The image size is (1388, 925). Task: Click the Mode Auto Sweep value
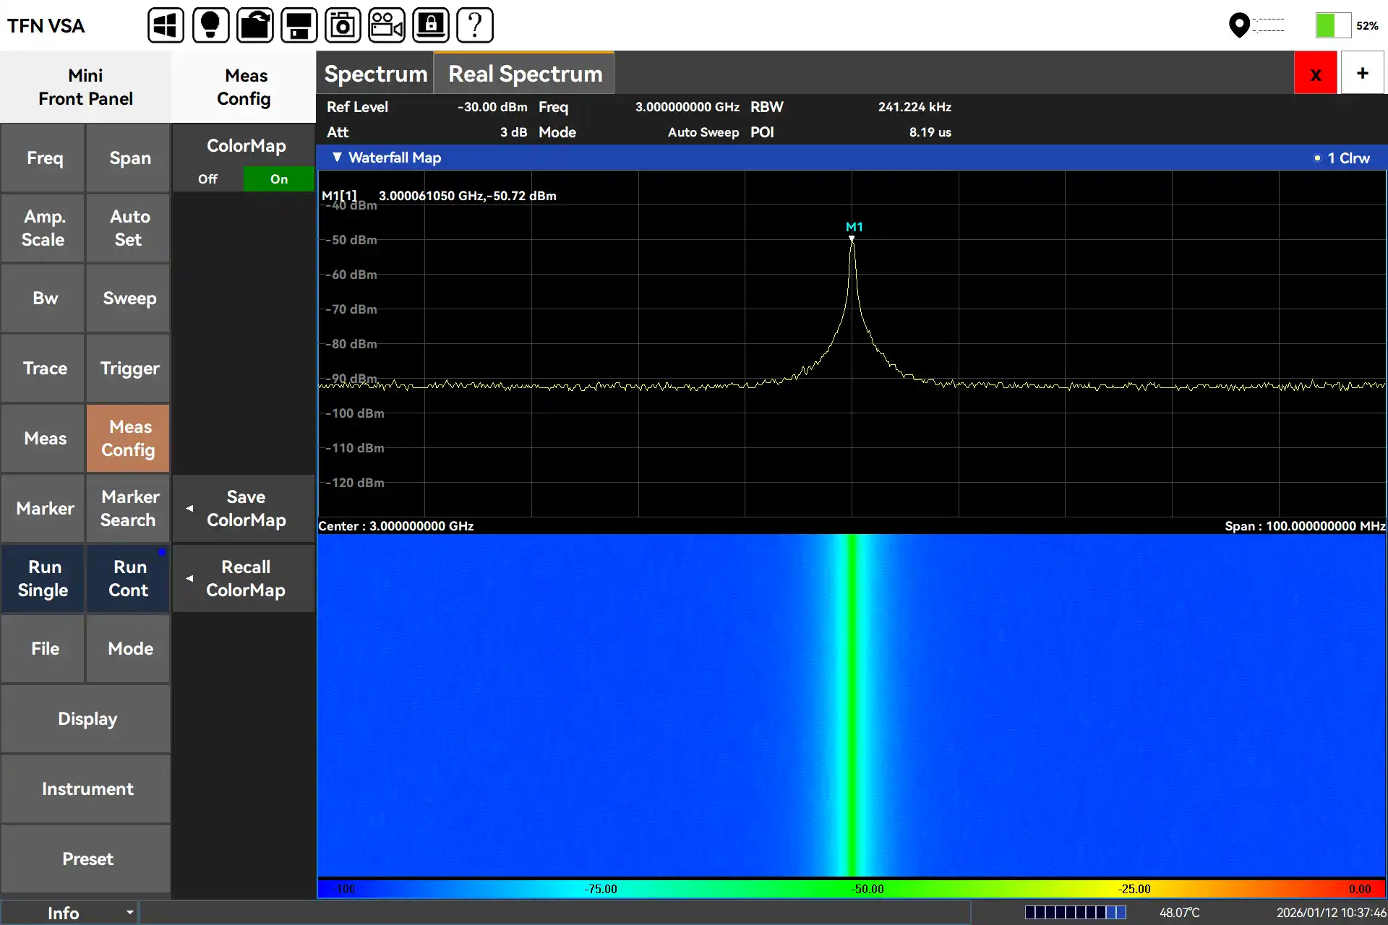coord(703,132)
